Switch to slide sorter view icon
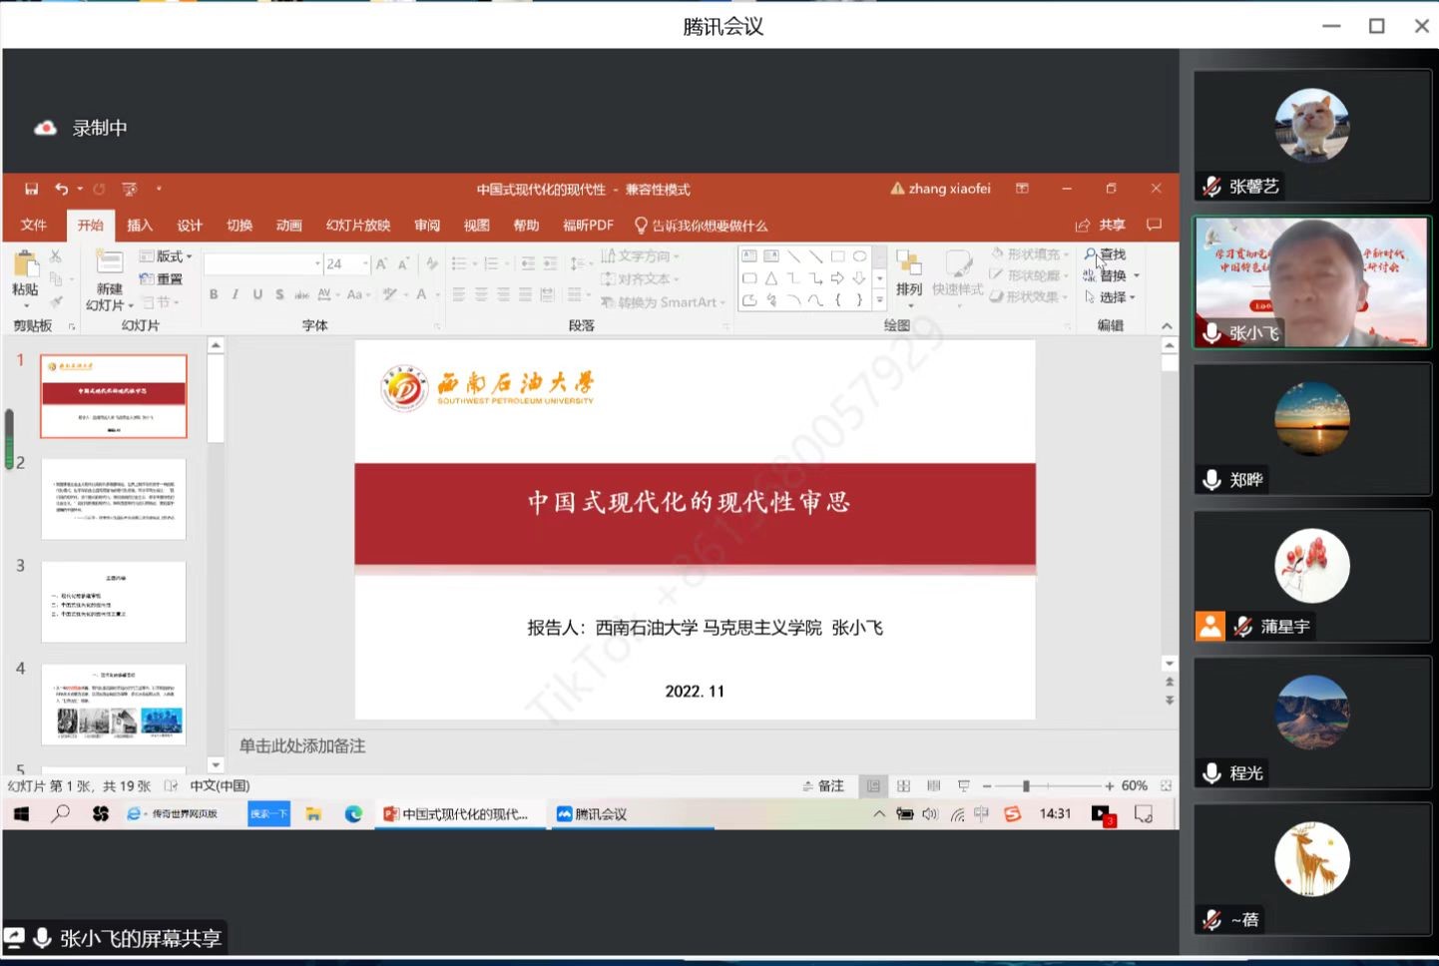Image resolution: width=1439 pixels, height=966 pixels. [x=903, y=786]
